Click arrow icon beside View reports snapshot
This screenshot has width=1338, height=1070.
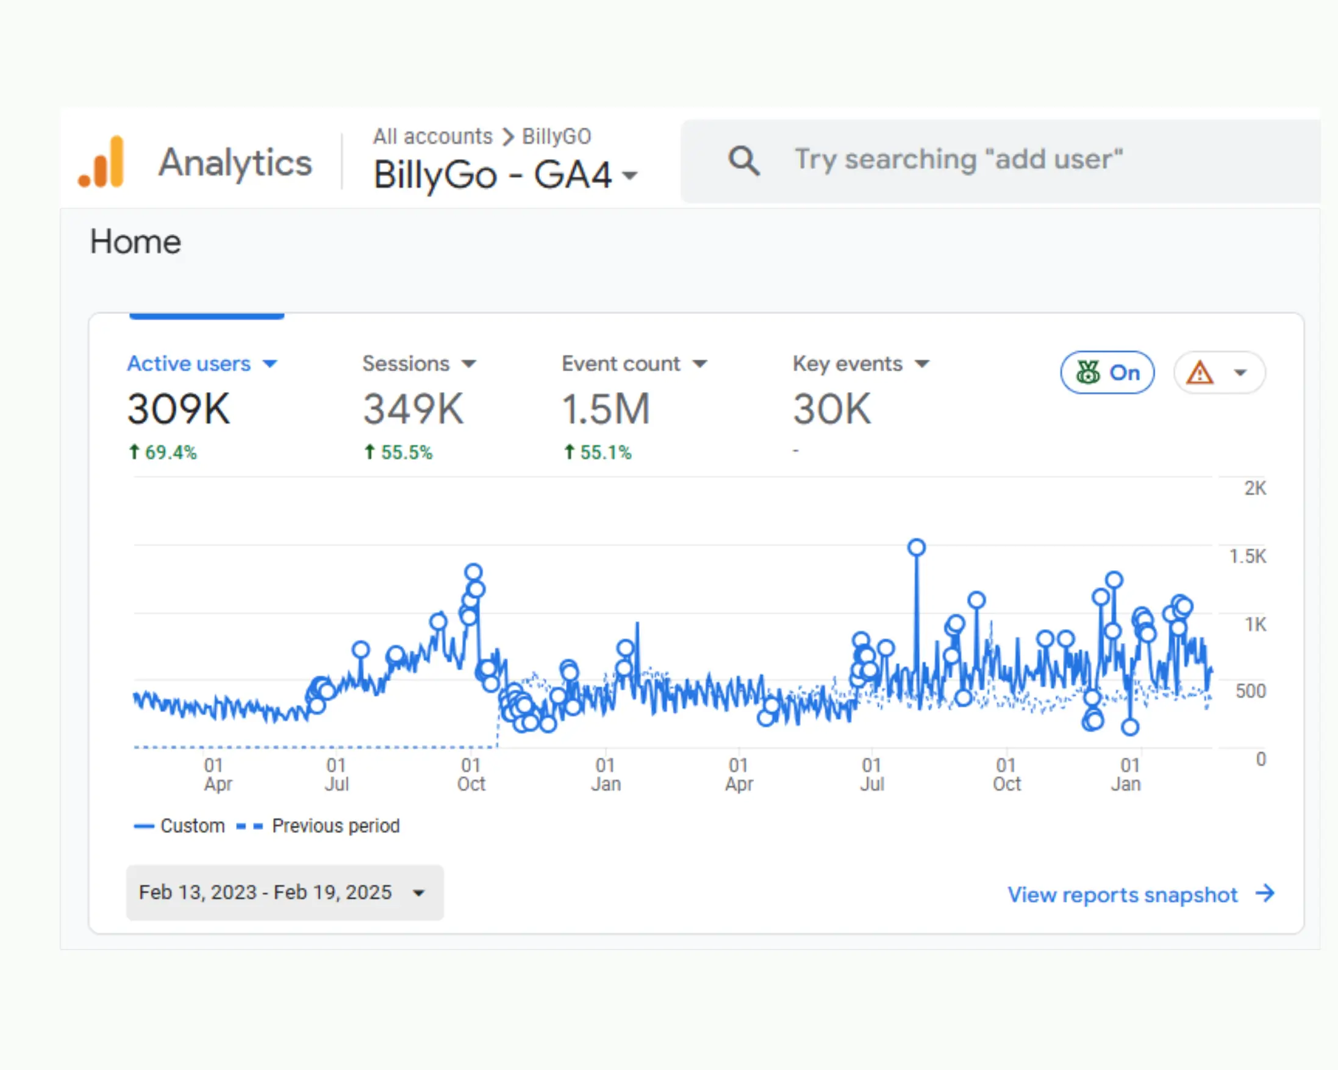click(x=1265, y=894)
